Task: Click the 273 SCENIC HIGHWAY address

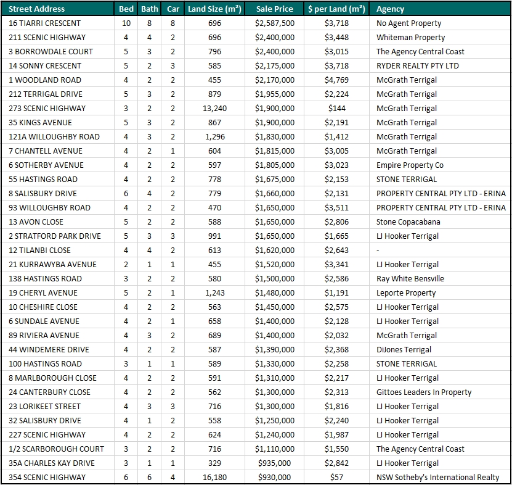Action: 47,108
